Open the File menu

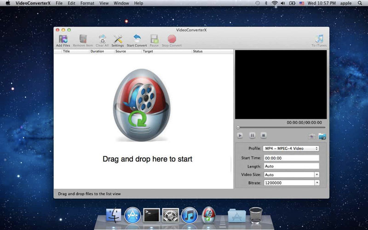tap(59, 3)
